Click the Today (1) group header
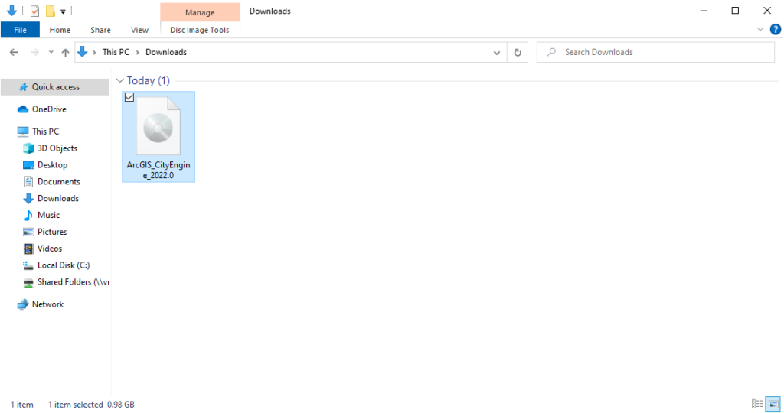This screenshot has height=413, width=784. (x=148, y=80)
